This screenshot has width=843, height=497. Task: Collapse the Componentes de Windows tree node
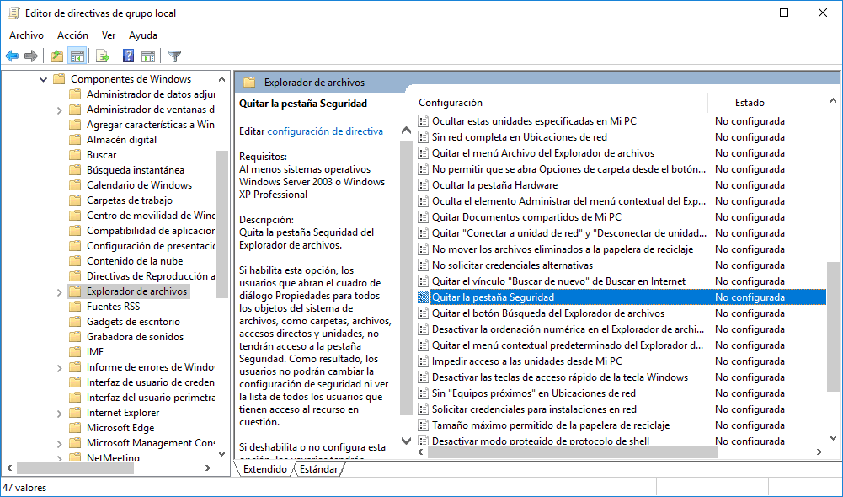tap(44, 80)
